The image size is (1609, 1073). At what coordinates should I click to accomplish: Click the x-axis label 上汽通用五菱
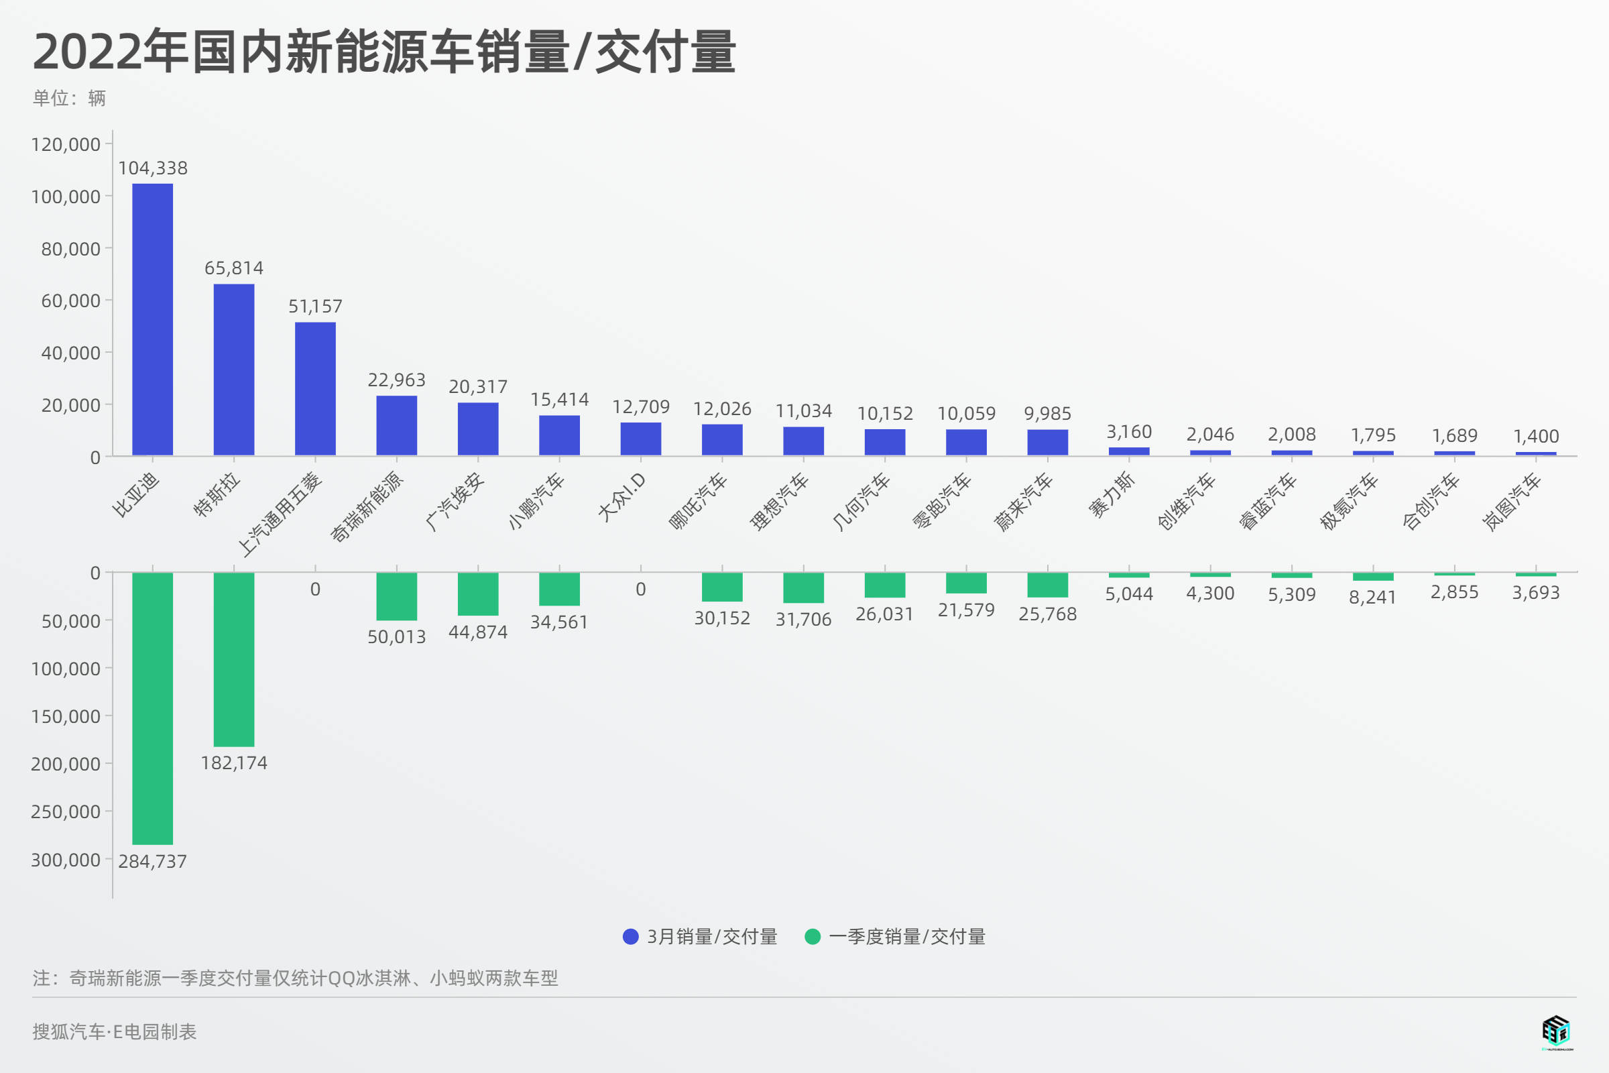tap(279, 513)
